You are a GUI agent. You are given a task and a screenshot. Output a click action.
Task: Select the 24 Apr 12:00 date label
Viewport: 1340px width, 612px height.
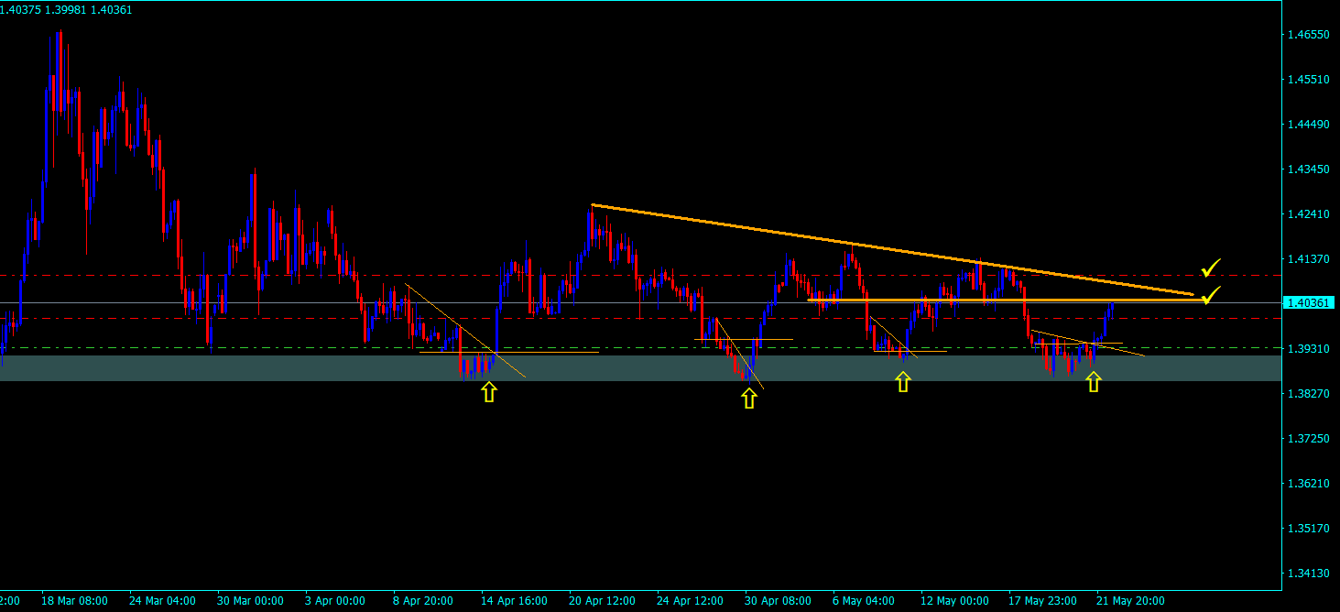[x=691, y=601]
